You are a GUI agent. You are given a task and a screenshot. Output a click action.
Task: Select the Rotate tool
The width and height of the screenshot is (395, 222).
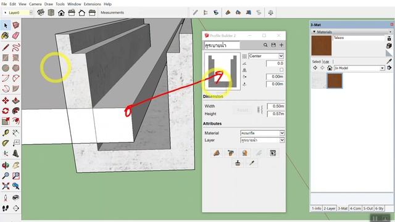click(6, 111)
